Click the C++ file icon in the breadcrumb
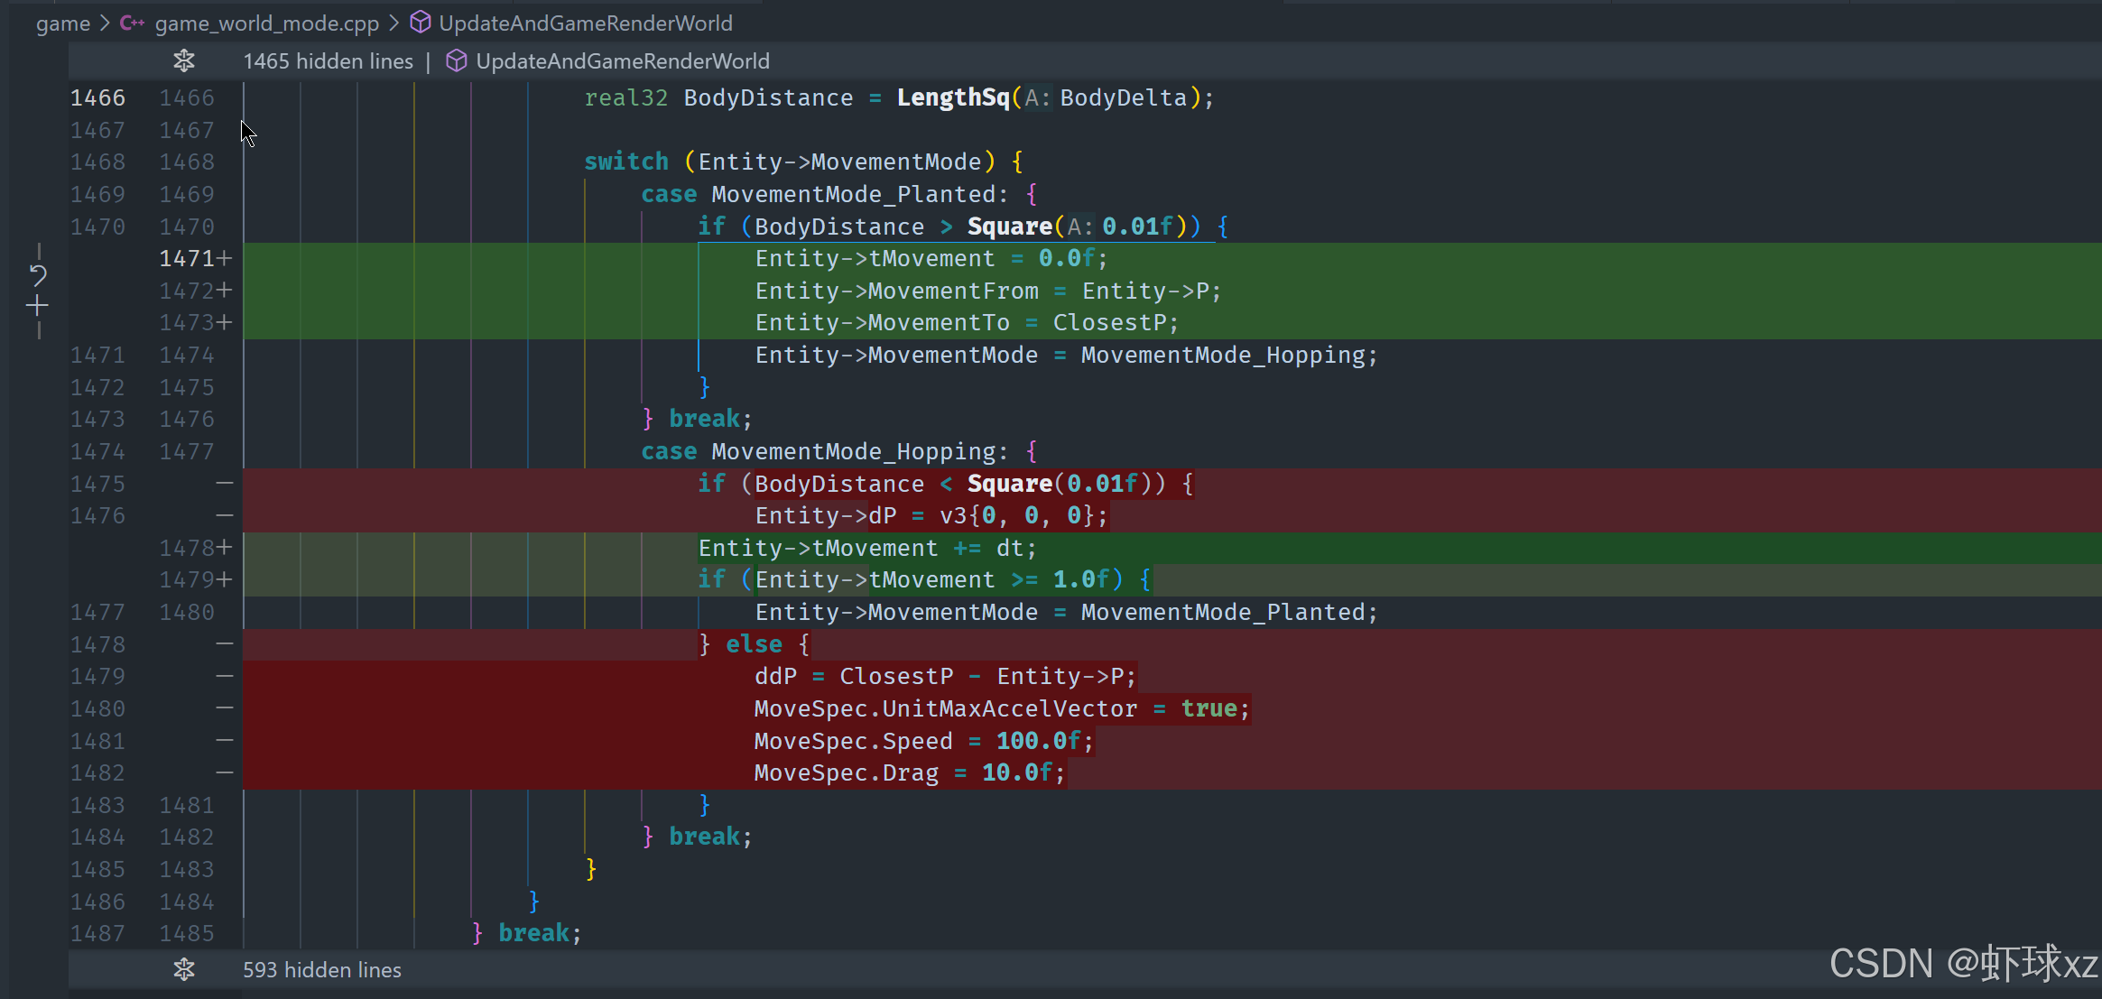 coord(132,23)
